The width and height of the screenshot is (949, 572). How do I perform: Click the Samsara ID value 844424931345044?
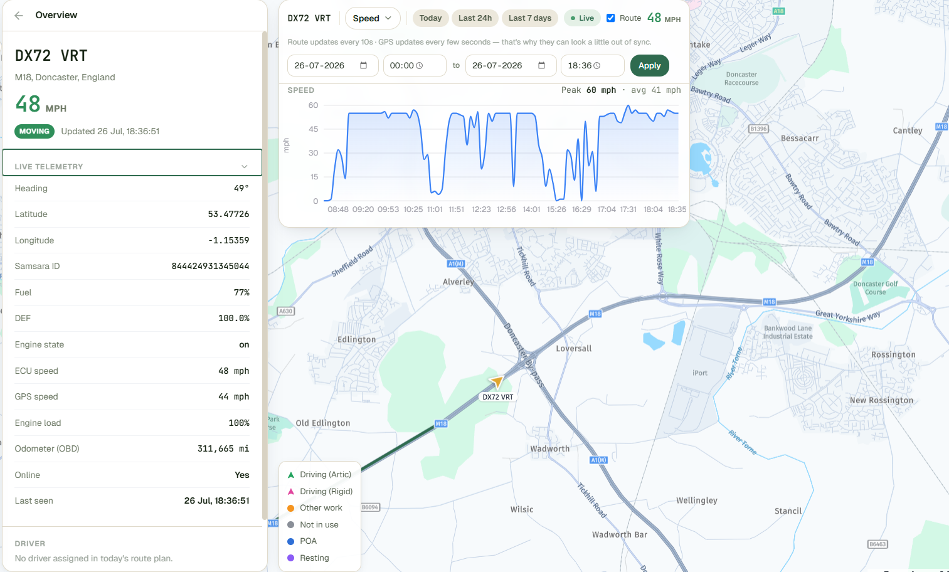[x=210, y=267]
